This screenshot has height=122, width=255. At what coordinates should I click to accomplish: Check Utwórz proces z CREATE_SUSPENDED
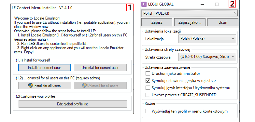click(148, 95)
